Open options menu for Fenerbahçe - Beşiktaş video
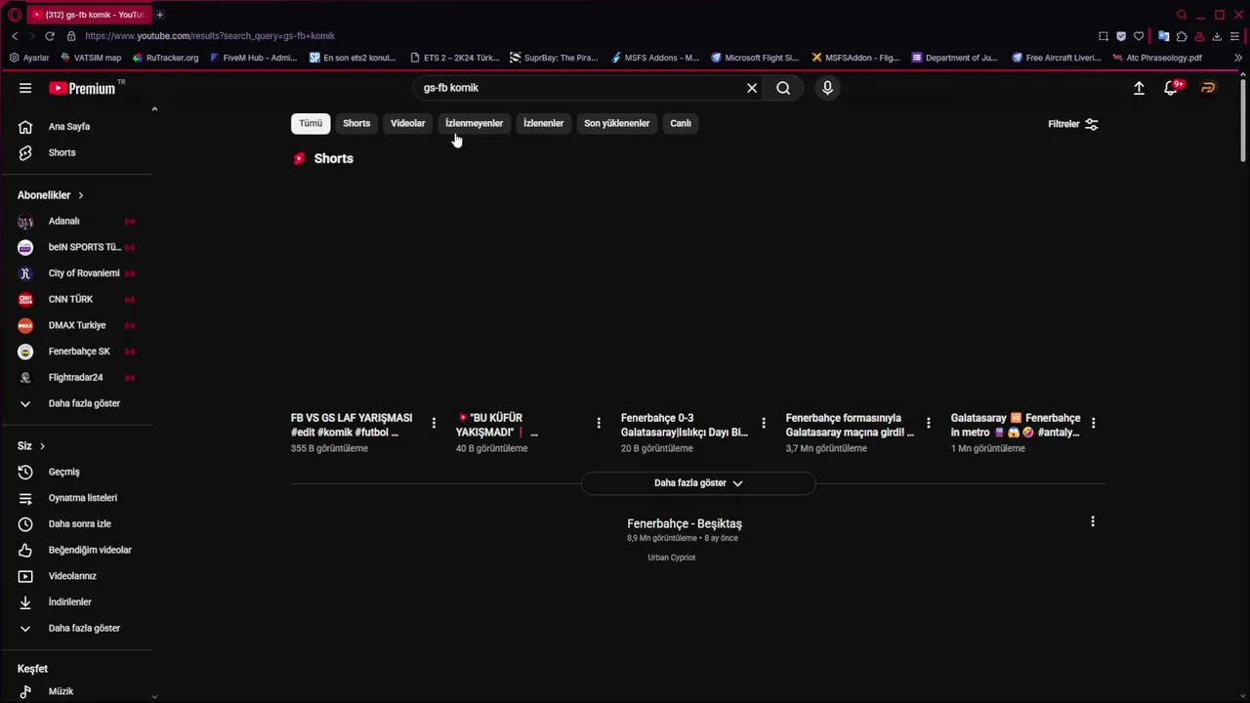Viewport: 1250px width, 703px height. (x=1093, y=521)
